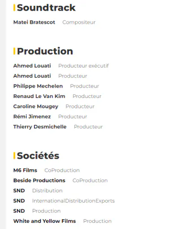Open Matei Bratescot composer link

(x=34, y=22)
